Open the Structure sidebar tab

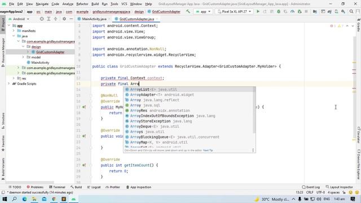(3, 121)
